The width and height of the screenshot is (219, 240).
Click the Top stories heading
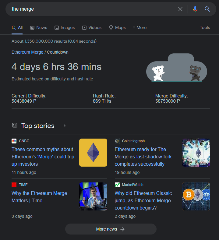(x=38, y=126)
